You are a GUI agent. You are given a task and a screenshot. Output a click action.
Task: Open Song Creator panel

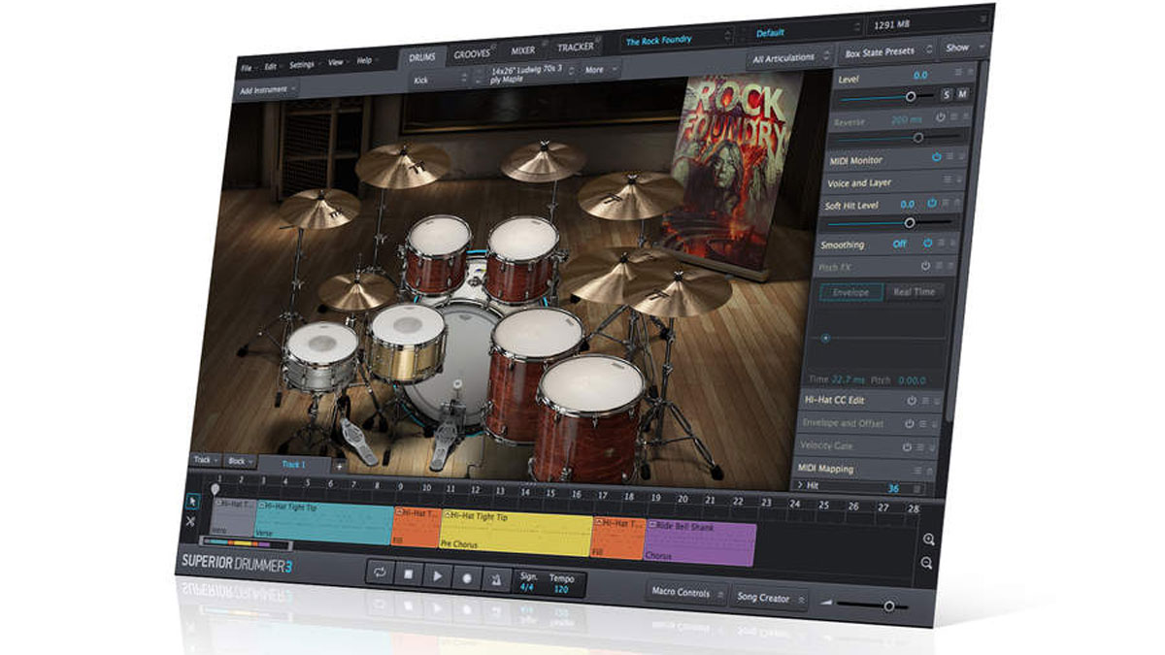(x=768, y=598)
